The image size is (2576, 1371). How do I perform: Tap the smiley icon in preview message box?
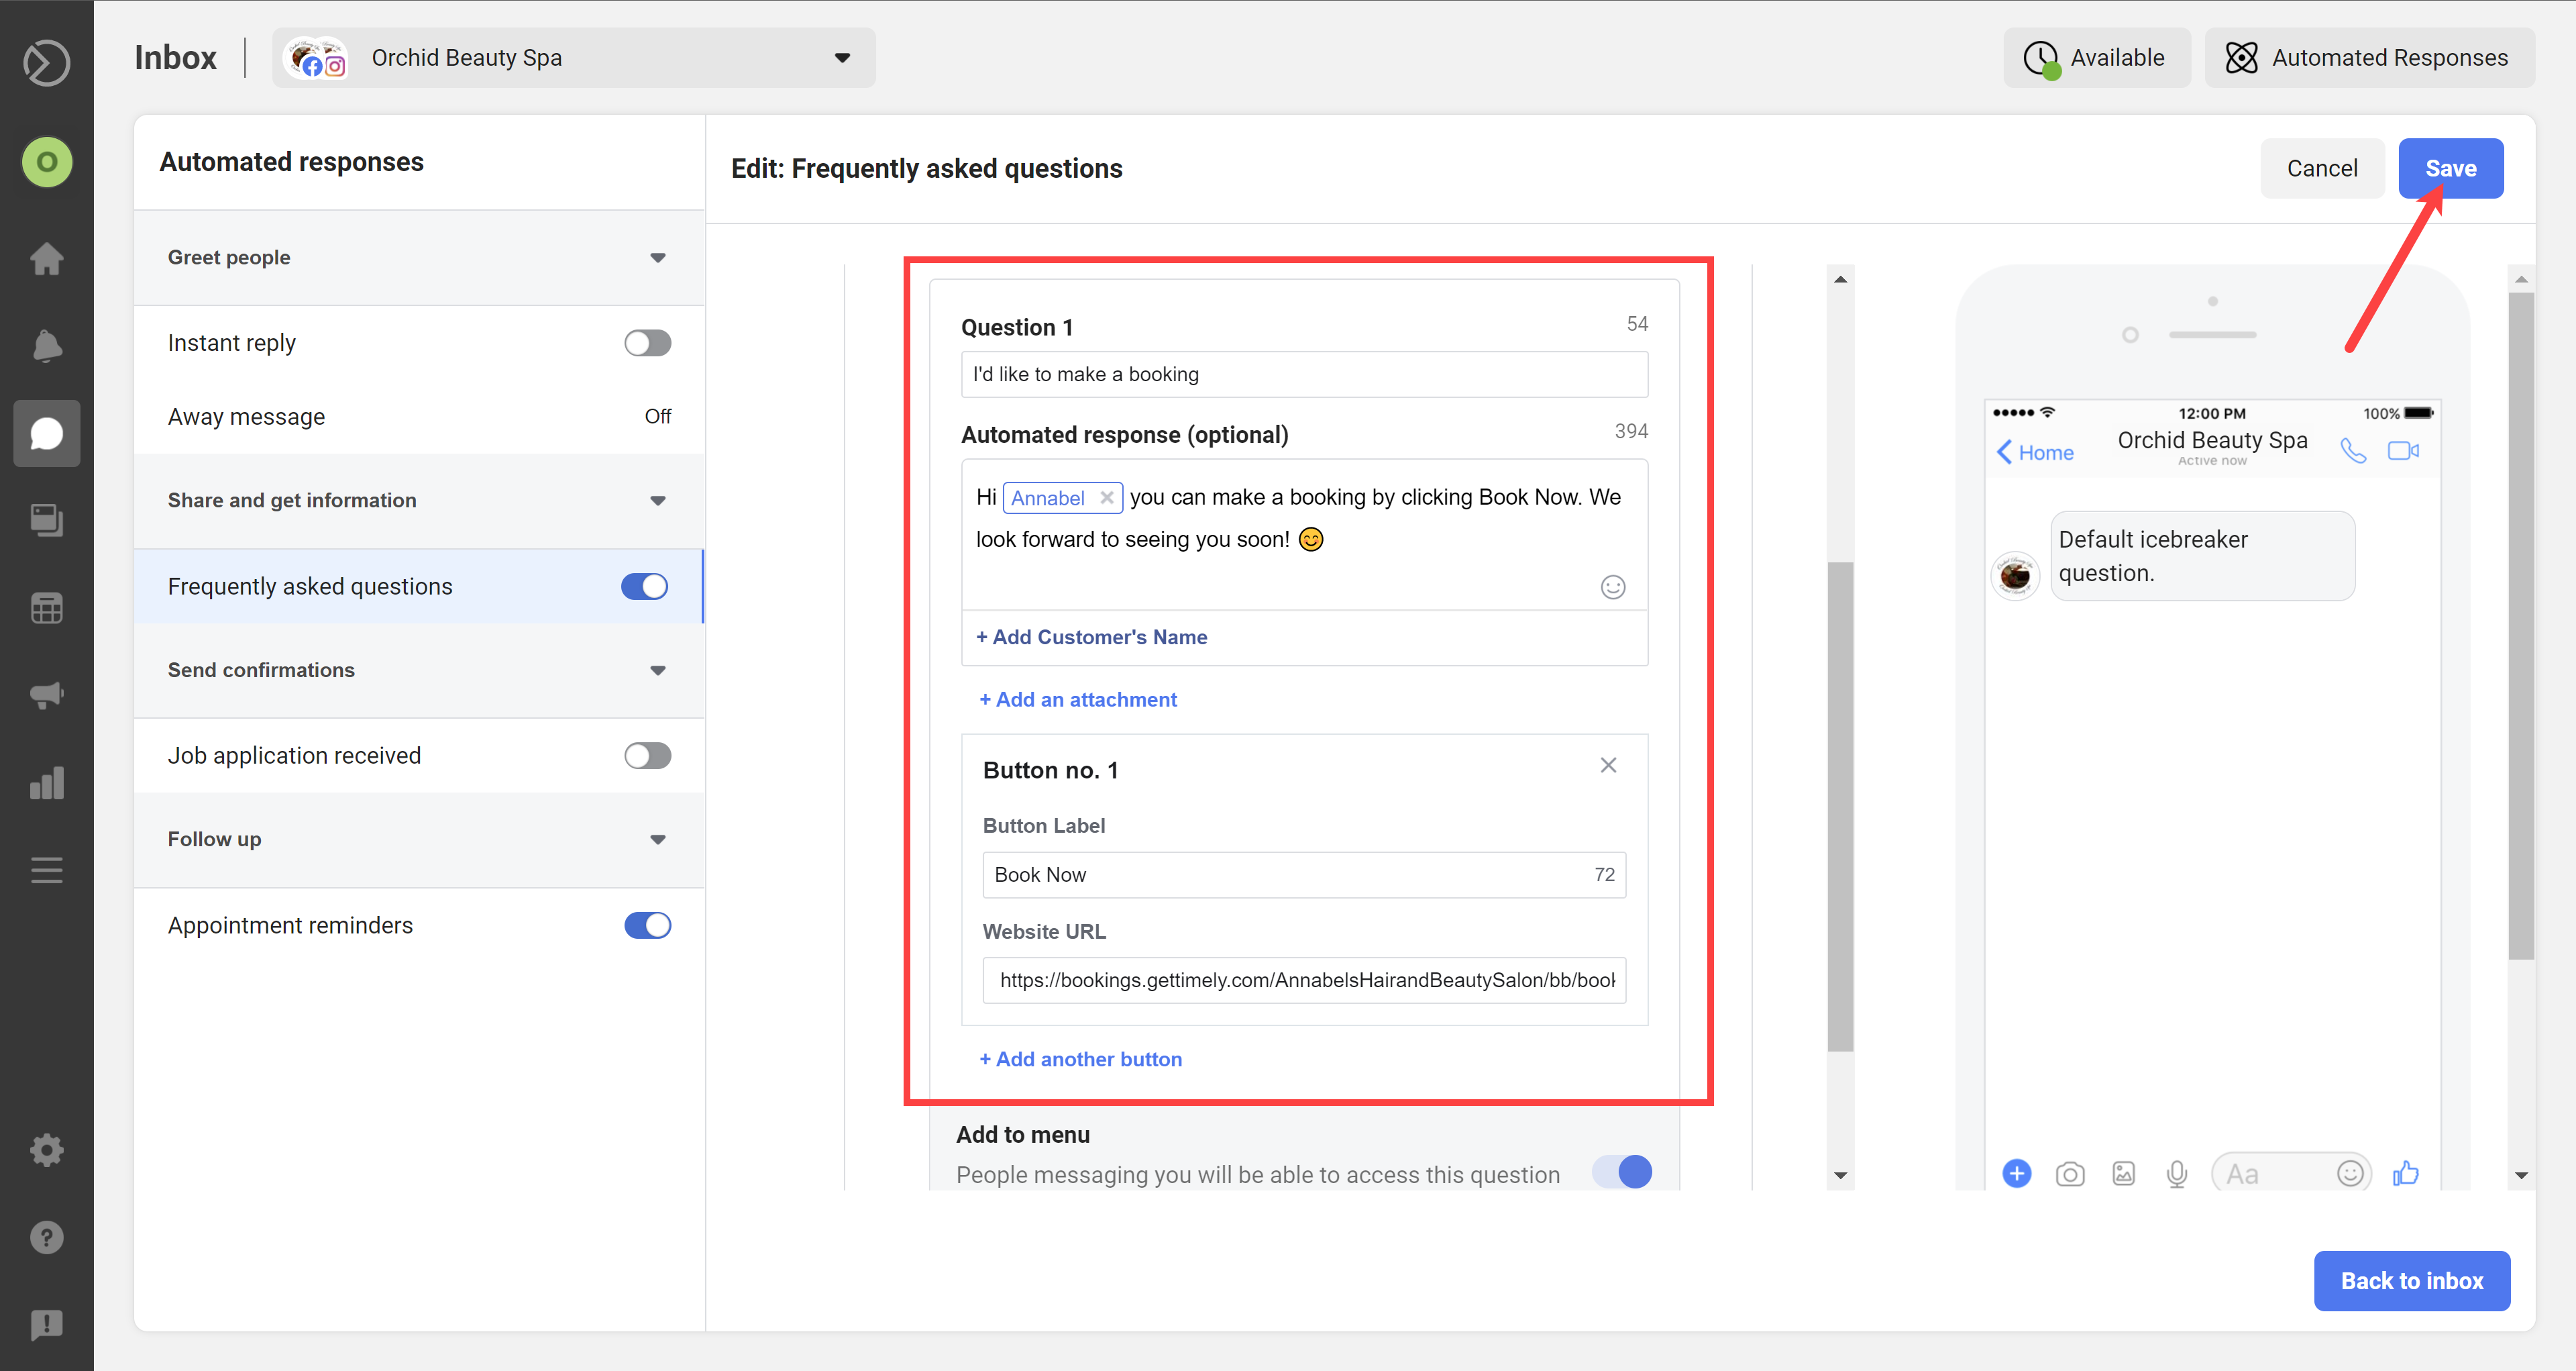[2350, 1173]
